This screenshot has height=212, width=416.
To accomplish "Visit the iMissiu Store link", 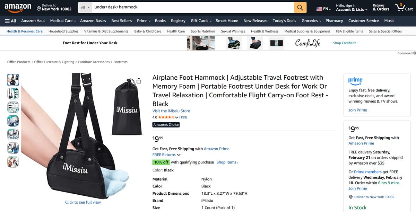I will (171, 111).
